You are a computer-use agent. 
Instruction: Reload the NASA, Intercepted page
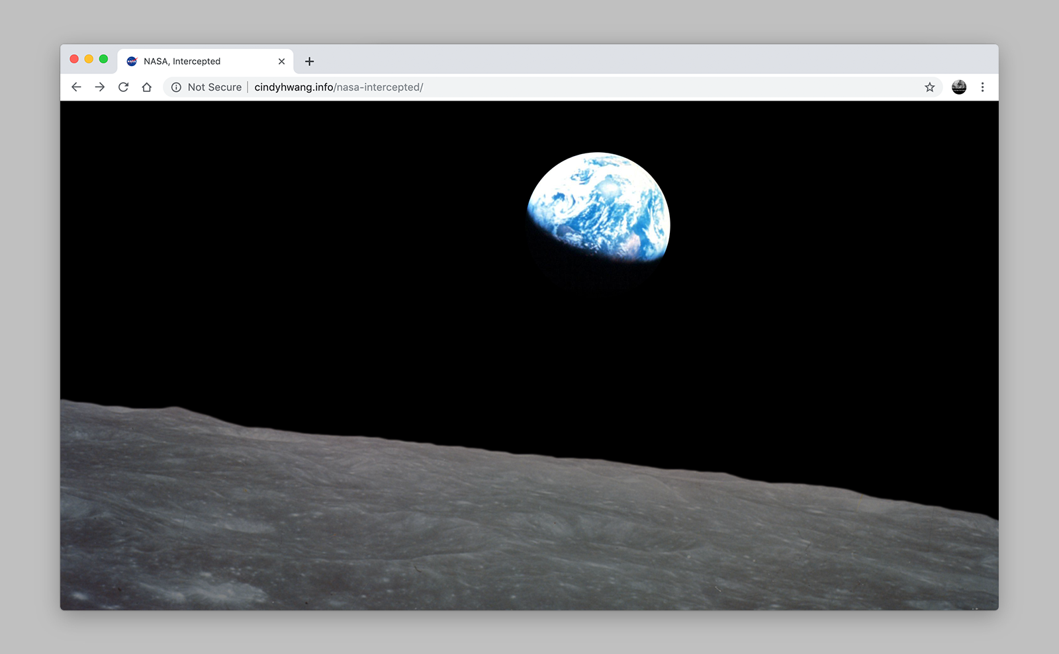tap(123, 87)
